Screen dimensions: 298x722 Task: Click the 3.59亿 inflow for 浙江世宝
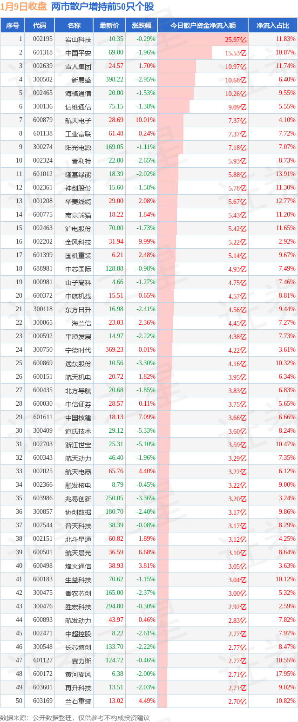pos(236,445)
